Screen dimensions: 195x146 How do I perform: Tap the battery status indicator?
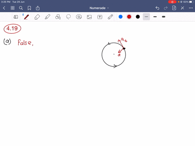191,2
